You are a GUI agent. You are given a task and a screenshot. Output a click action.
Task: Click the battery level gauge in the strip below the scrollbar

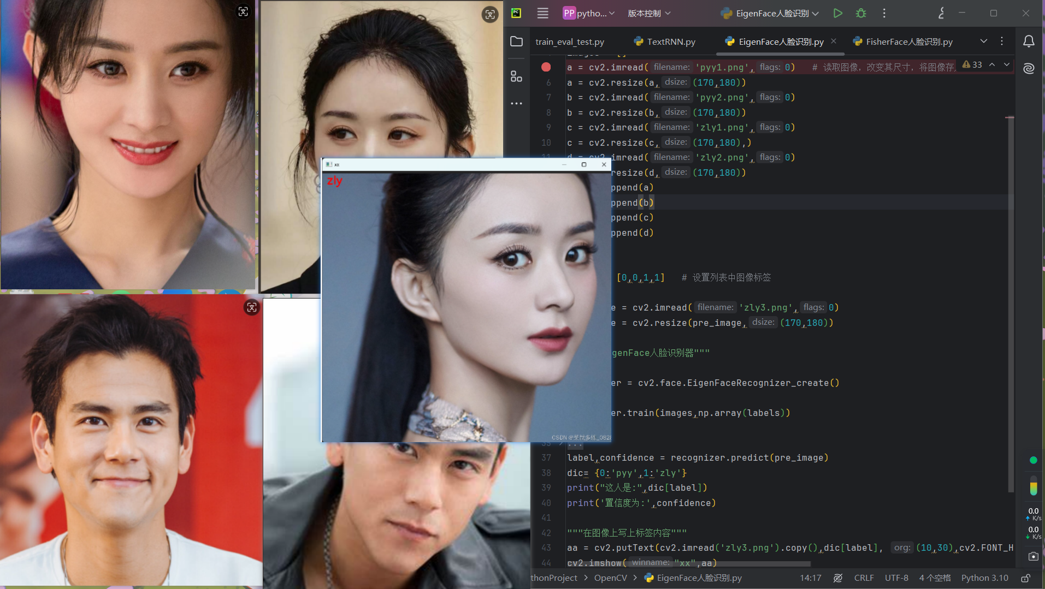[x=1033, y=486]
